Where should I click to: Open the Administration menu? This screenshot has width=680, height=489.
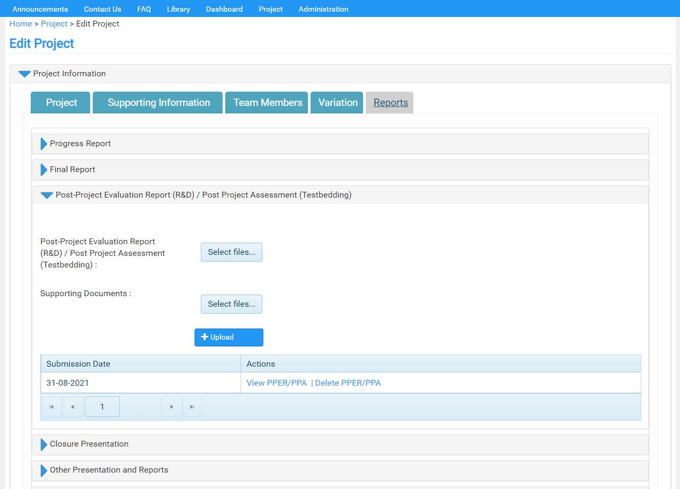323,9
